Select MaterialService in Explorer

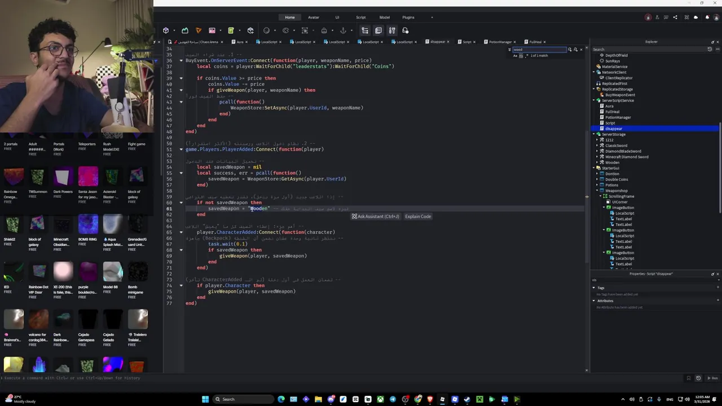(614, 67)
